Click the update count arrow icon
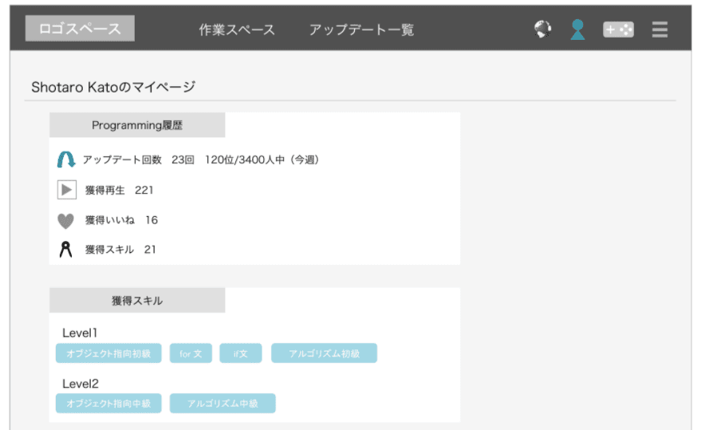701x430 pixels. coord(66,160)
